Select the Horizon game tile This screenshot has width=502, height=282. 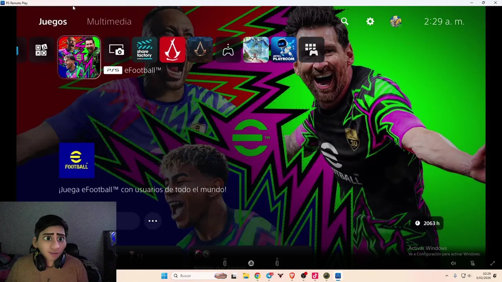point(256,50)
